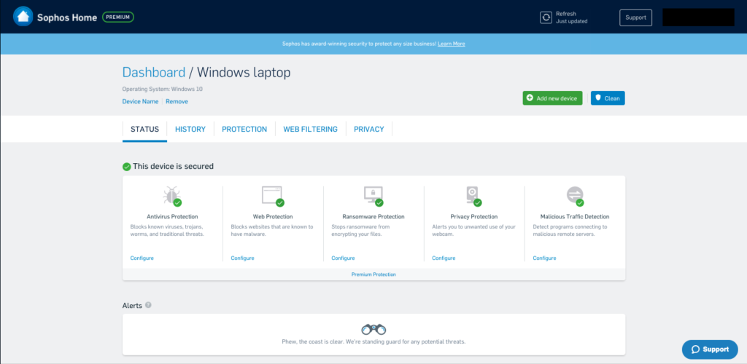Click the Support button in header
Viewport: 747px width, 364px height.
click(635, 17)
